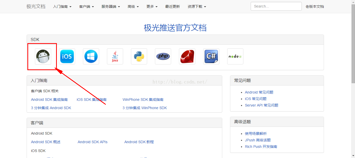The width and height of the screenshot is (355, 158).
Task: Open the 老版本文档 link
Action: 315,6
